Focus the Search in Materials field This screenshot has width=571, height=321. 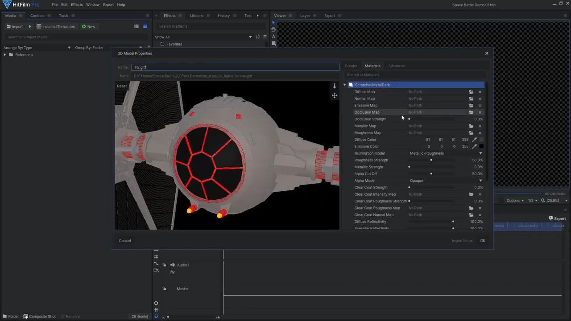[x=414, y=75]
